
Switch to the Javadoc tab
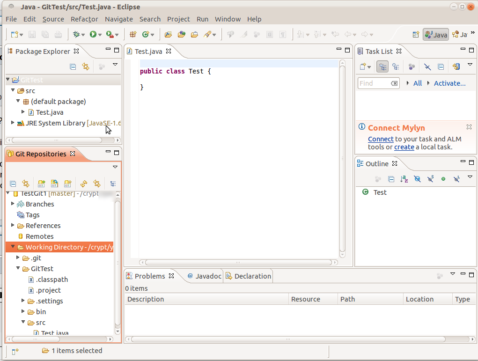coord(204,276)
